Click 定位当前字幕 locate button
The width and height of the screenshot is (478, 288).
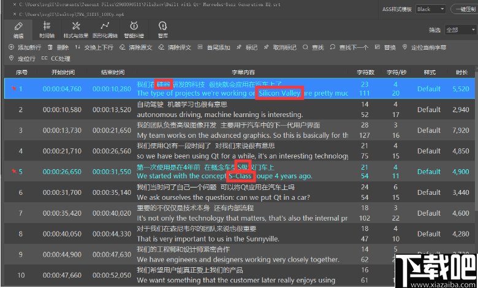[424, 47]
